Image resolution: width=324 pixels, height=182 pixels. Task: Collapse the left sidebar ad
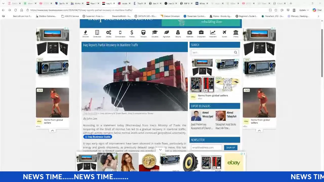click(x=52, y=130)
